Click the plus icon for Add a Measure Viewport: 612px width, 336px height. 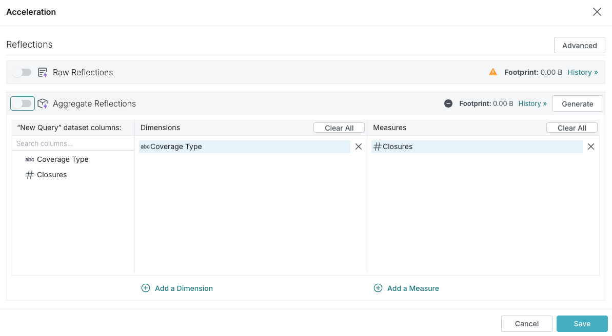pyautogui.click(x=378, y=288)
